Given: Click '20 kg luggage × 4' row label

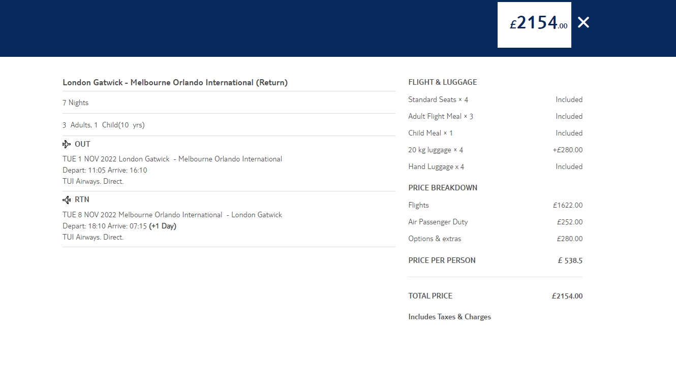Looking at the screenshot, I should coord(436,150).
